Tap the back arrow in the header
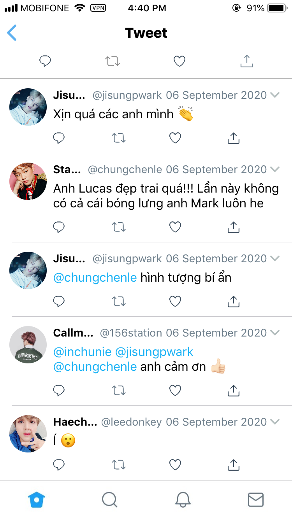Screen dimensions: 292x519 [12, 33]
